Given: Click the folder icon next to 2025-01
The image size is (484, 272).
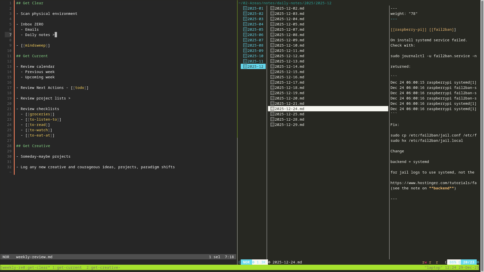Looking at the screenshot, I should 245,8.
